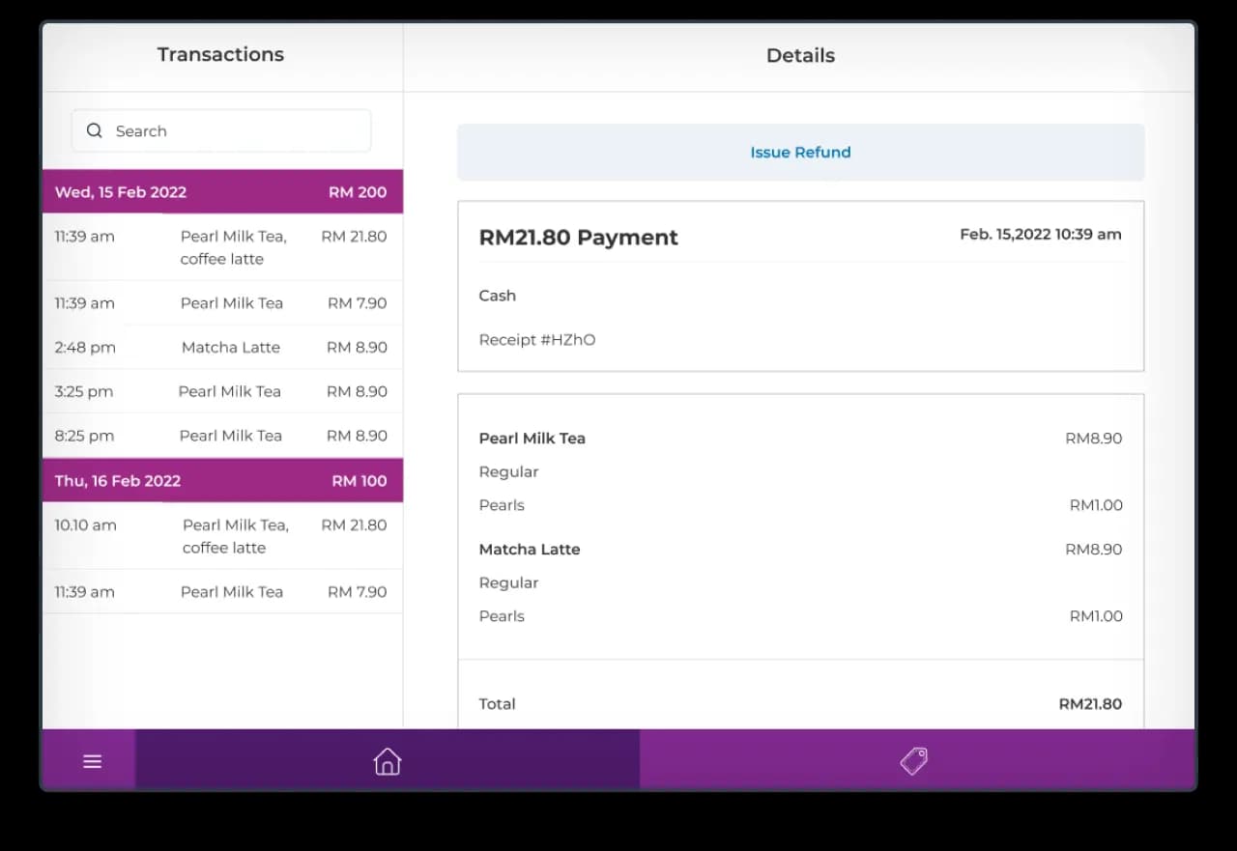This screenshot has height=851, width=1237.
Task: Click the search magnifier icon
Action: (95, 130)
